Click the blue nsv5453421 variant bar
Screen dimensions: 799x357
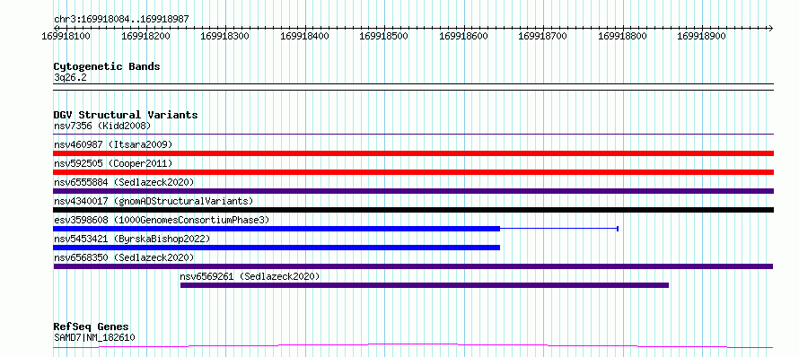coord(277,248)
